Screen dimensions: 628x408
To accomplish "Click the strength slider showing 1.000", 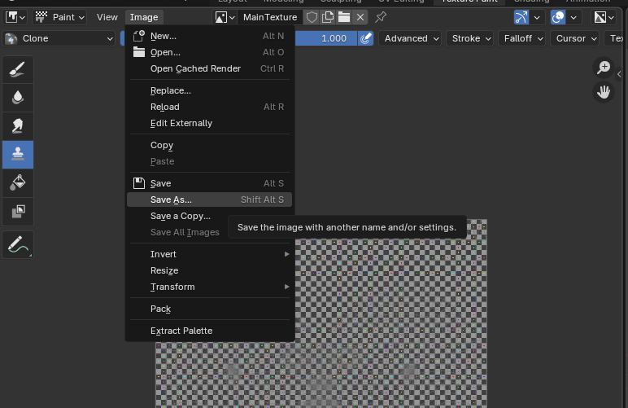I will (326, 38).
